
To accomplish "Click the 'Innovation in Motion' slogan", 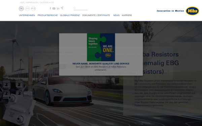I will click(170, 11).
